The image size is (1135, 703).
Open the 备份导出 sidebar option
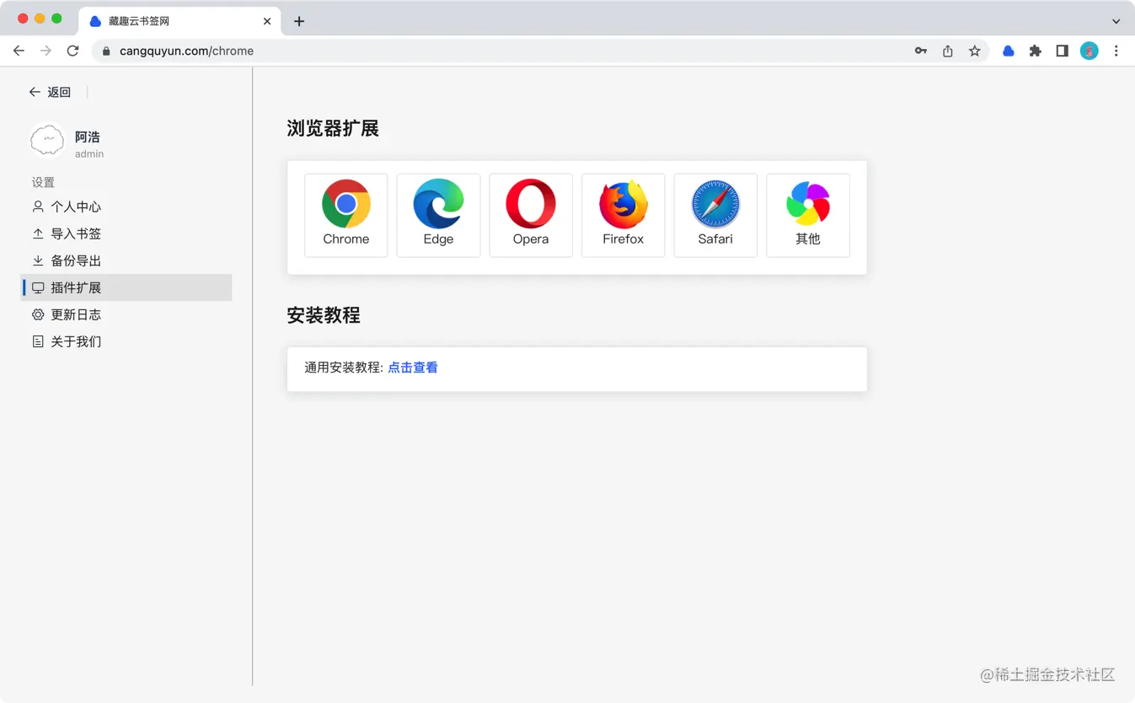coord(75,260)
